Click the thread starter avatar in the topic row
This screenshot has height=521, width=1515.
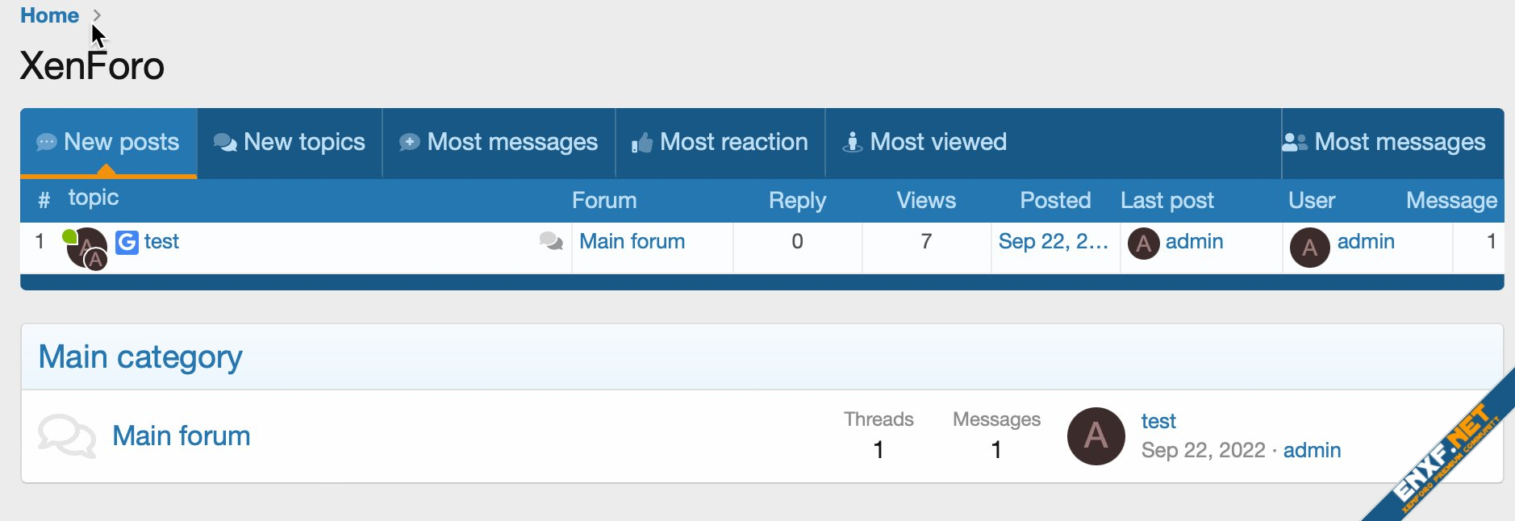click(86, 247)
